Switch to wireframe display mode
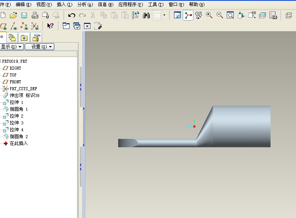This screenshot has height=218, width=296. 289,15
